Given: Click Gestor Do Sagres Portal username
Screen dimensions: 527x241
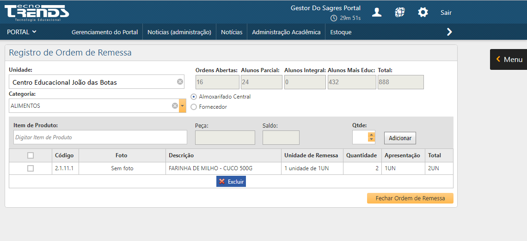Looking at the screenshot, I should click(326, 8).
